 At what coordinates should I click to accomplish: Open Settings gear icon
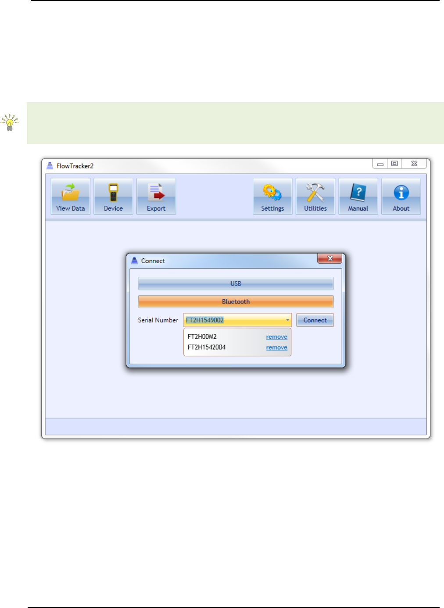(272, 196)
